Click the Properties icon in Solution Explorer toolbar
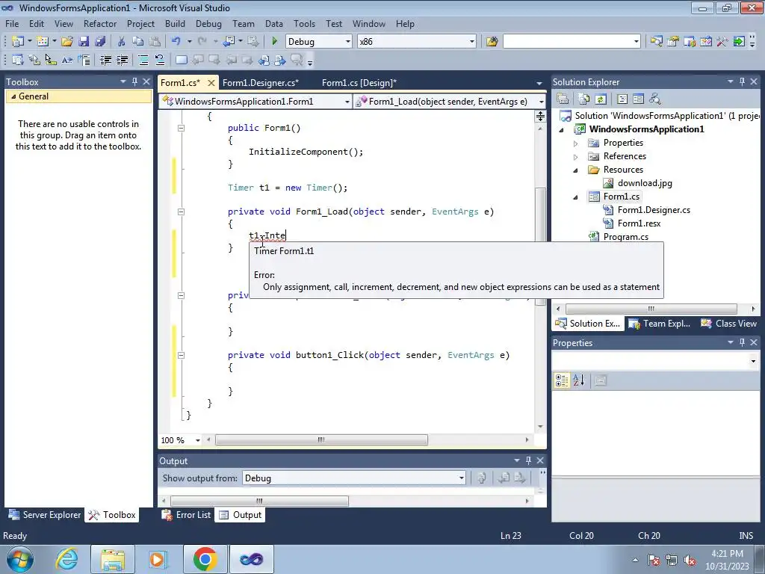765x574 pixels. pyautogui.click(x=563, y=99)
